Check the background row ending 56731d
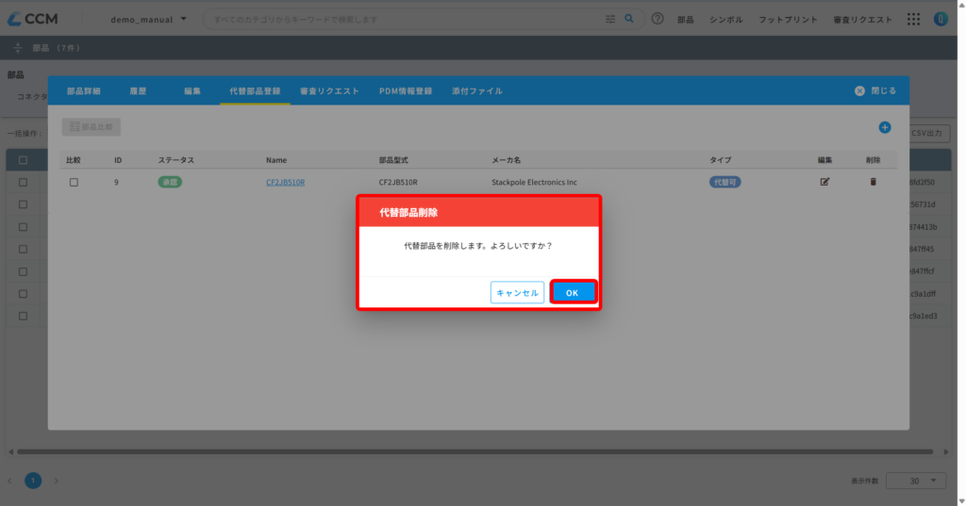966x506 pixels. (23, 204)
